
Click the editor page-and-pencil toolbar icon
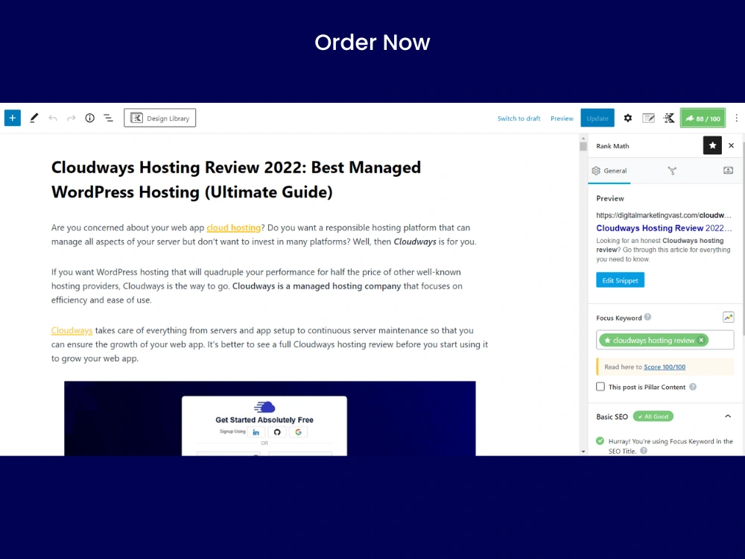pyautogui.click(x=649, y=118)
